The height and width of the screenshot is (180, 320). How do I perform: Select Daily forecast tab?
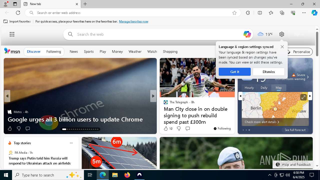pos(264,88)
